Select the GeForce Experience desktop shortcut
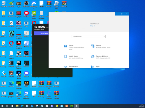This screenshot has width=145, height=108. (x=19, y=85)
